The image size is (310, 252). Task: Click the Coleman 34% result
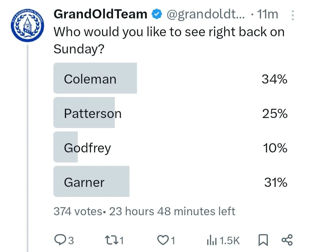point(274,79)
